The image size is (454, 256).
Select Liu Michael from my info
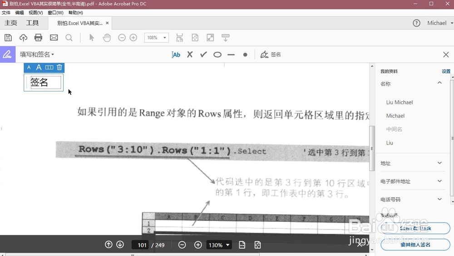[x=399, y=102]
